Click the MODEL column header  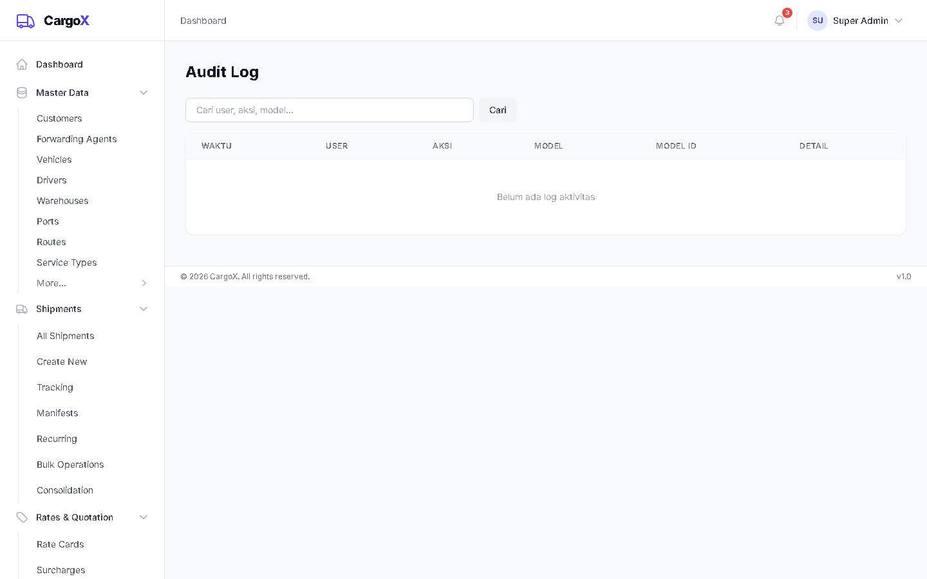point(548,146)
